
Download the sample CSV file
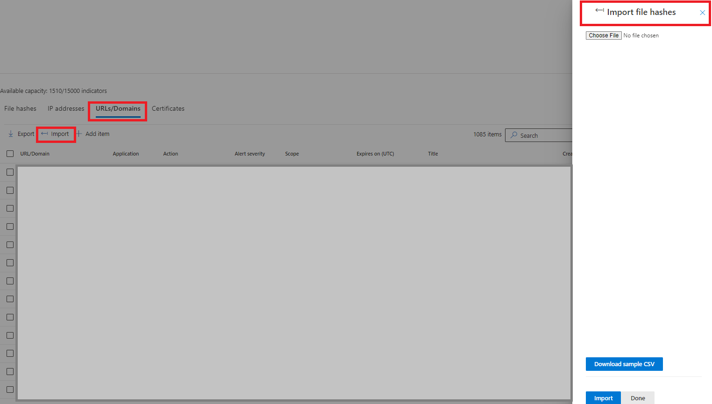pyautogui.click(x=624, y=364)
